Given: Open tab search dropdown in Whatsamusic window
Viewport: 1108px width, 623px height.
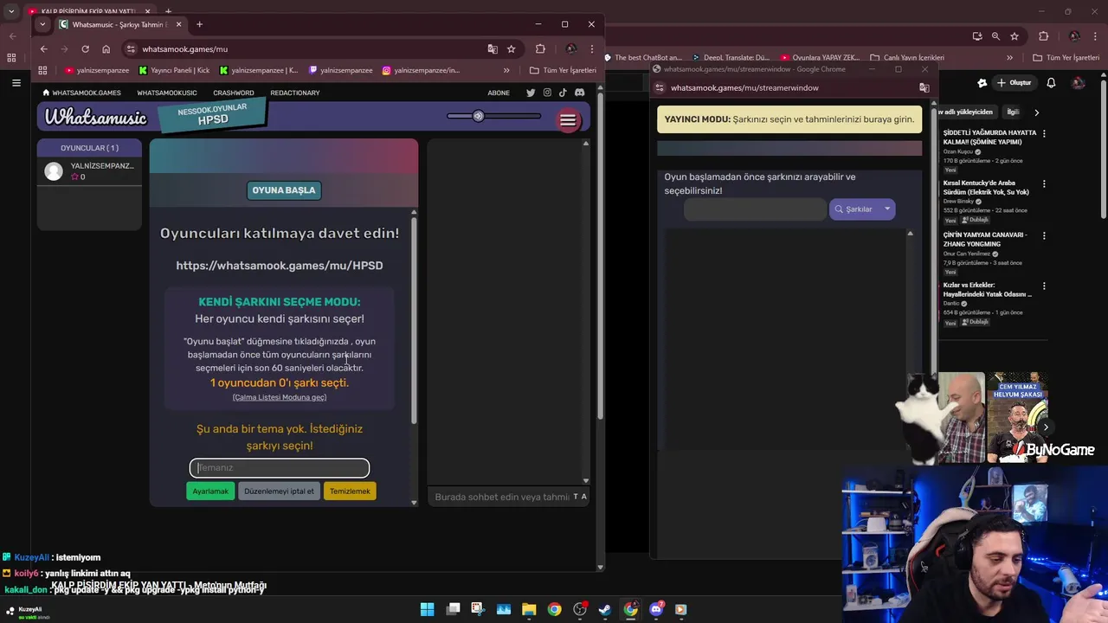Looking at the screenshot, I should pos(42,24).
